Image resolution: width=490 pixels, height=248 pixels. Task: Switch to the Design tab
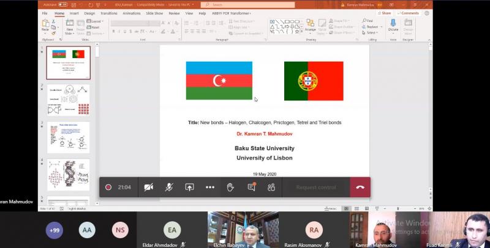click(x=89, y=13)
